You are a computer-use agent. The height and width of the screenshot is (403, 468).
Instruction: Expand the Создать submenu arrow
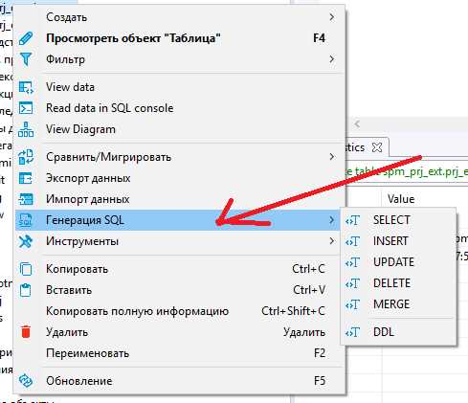pos(332,17)
